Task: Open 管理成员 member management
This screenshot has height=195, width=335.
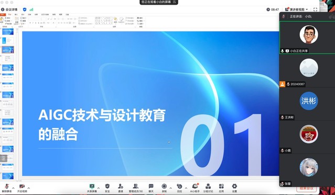Action: 136,188
